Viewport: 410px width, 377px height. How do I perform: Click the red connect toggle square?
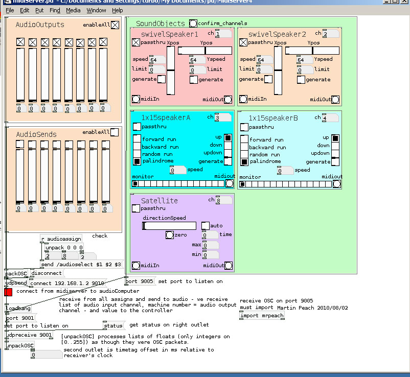(8, 292)
